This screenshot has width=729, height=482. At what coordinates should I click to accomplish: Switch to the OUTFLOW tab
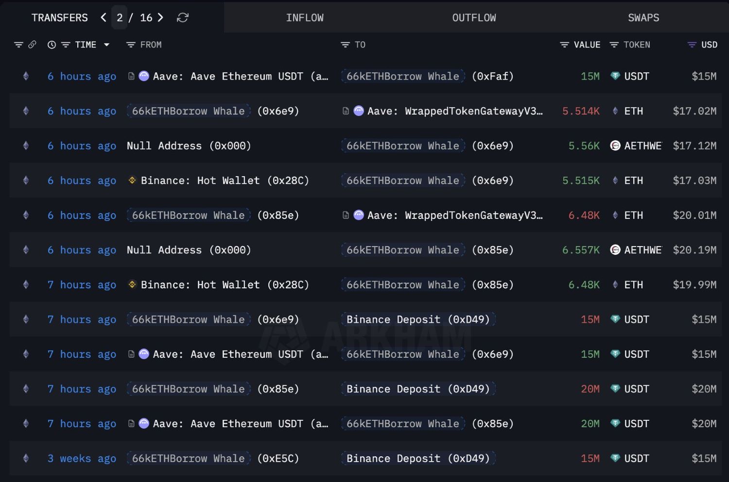473,17
